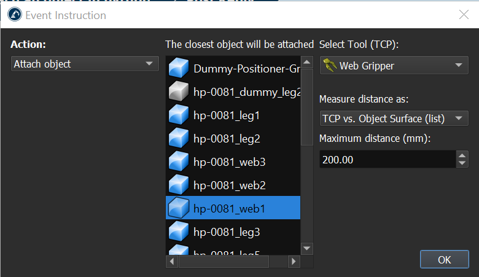Screen dimensions: 479x277
Task: Click the cube icon beside hp-0081_web2
Action: coord(179,185)
